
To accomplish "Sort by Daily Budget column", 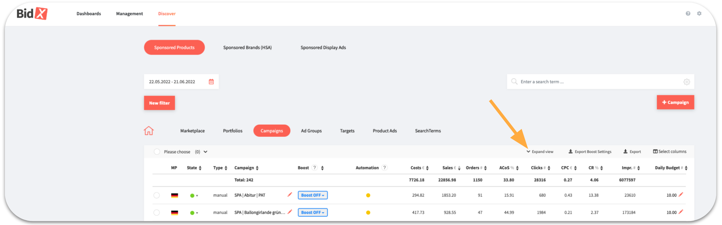I will coord(686,168).
